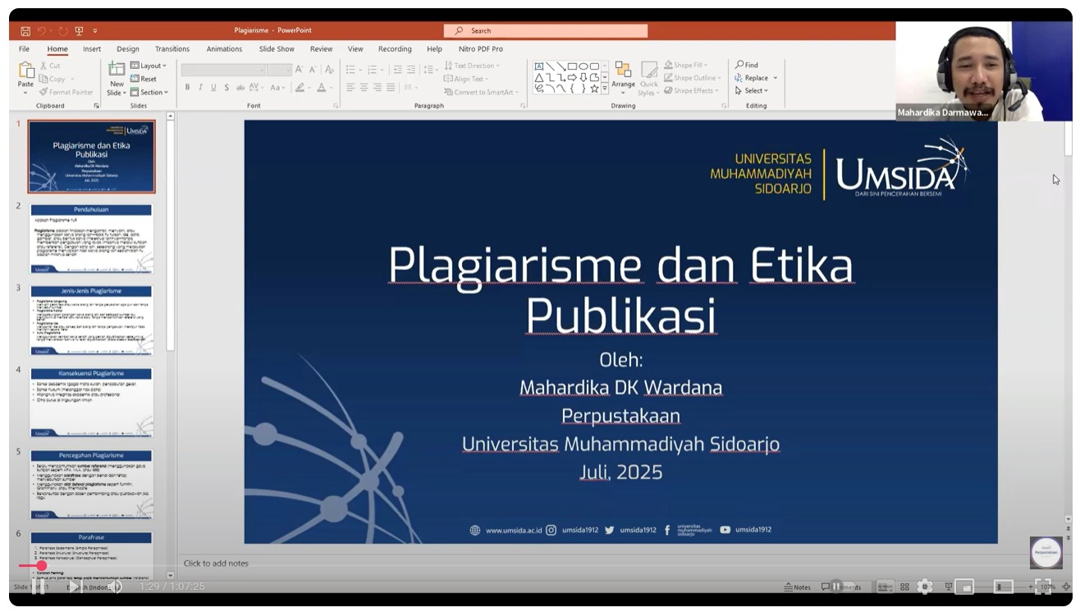This screenshot has width=1080, height=612.
Task: Align text left in Paragraph group
Action: 350,87
